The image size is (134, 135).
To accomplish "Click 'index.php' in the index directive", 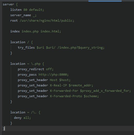I will 30,31.
